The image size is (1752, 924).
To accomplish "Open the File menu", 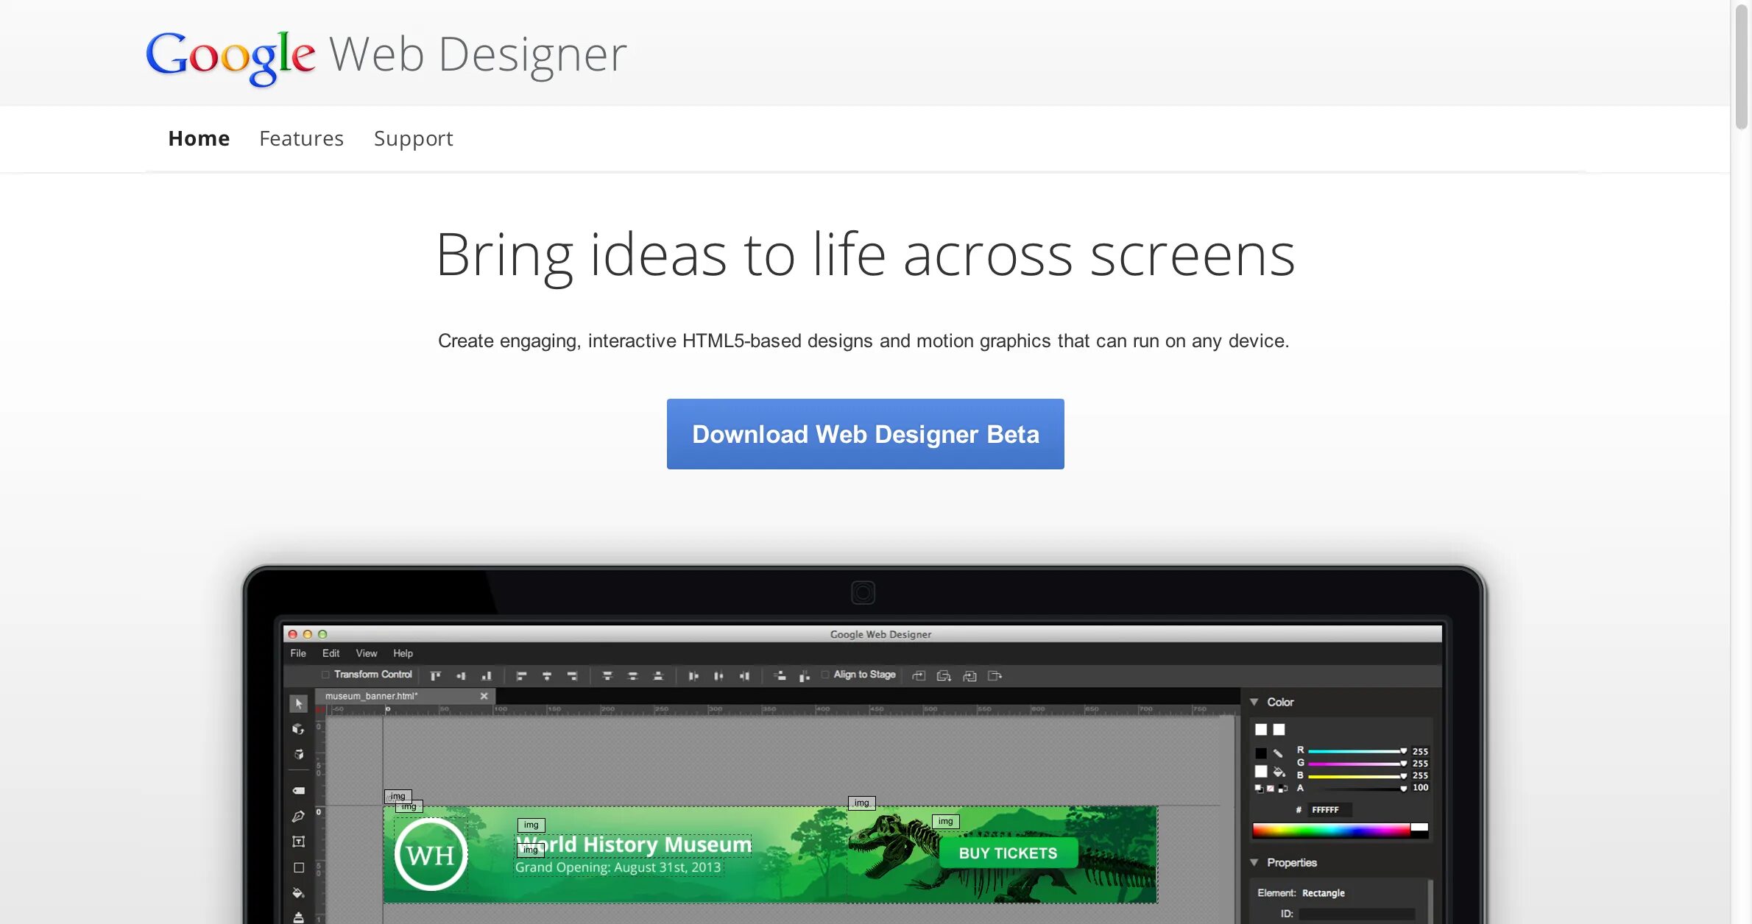I will pos(298,653).
